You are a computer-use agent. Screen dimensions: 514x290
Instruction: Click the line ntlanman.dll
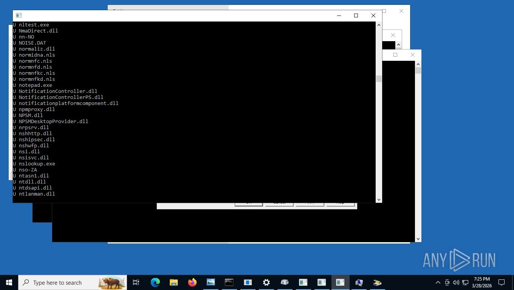pos(37,194)
